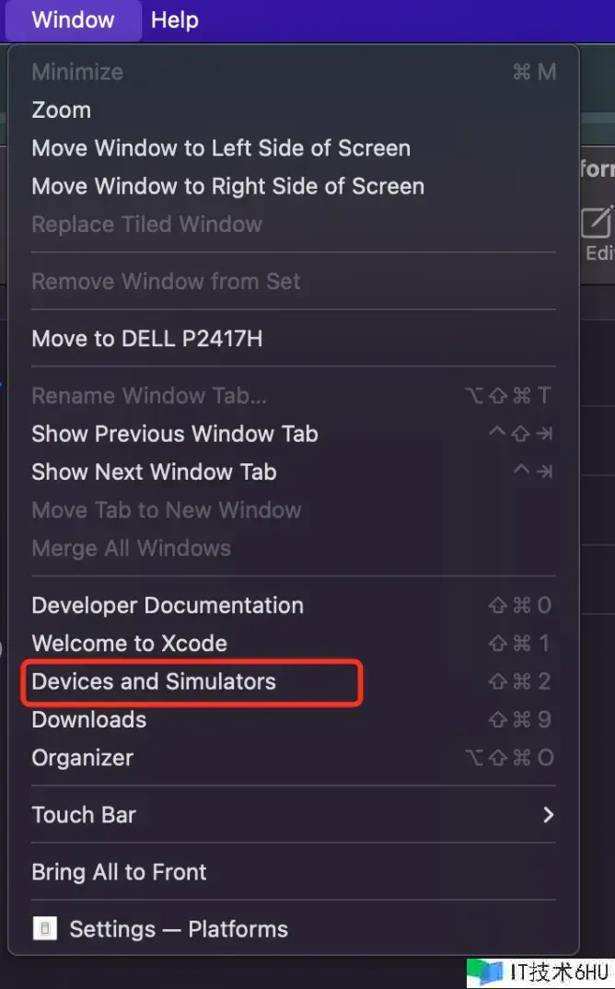Click the Settings — Platforms window icon
The height and width of the screenshot is (989, 615).
coord(45,928)
